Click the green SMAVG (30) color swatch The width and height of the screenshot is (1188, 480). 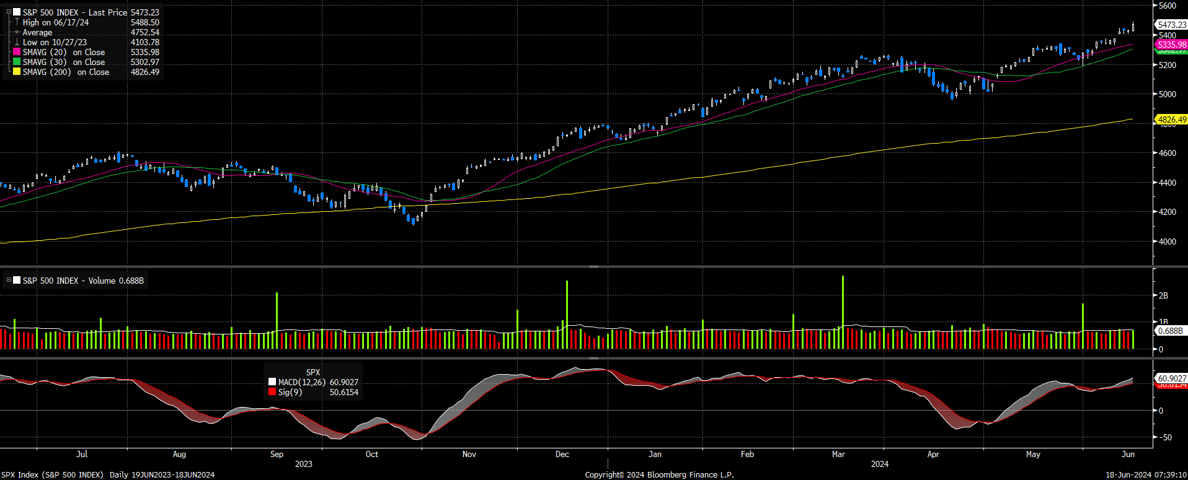click(17, 62)
